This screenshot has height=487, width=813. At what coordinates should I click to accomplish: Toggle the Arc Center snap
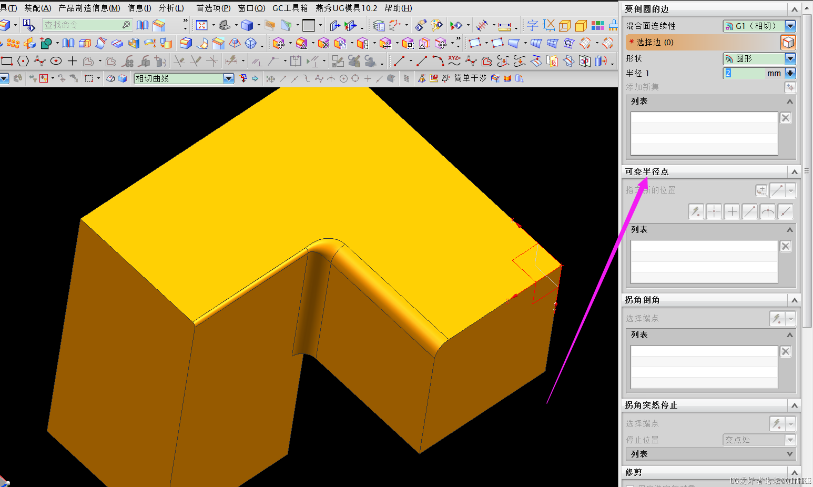(x=343, y=78)
